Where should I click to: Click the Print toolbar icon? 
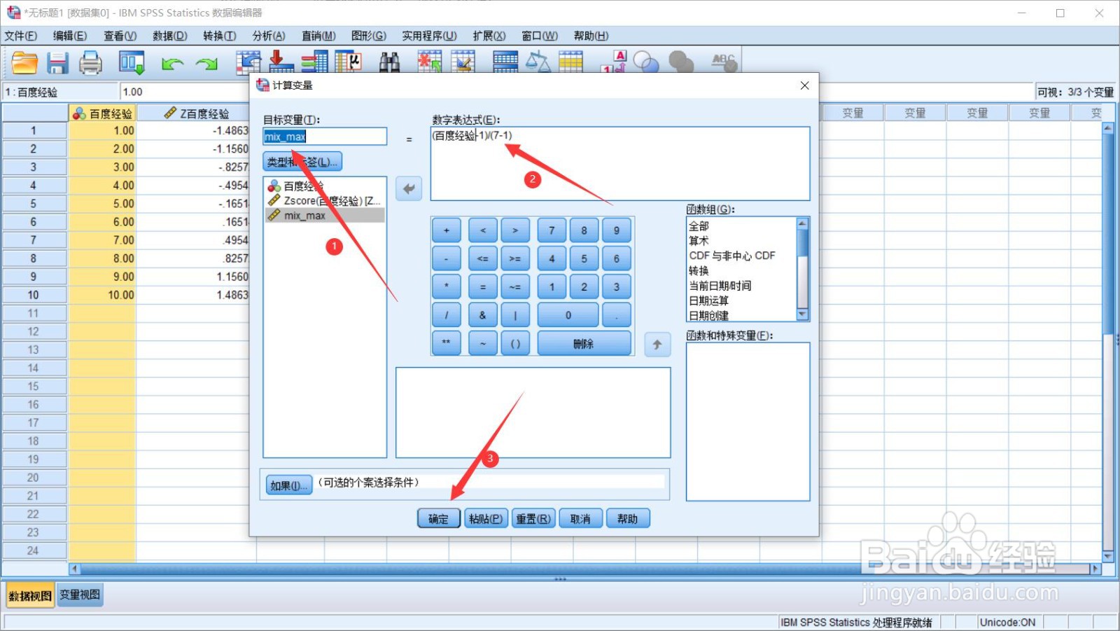91,63
